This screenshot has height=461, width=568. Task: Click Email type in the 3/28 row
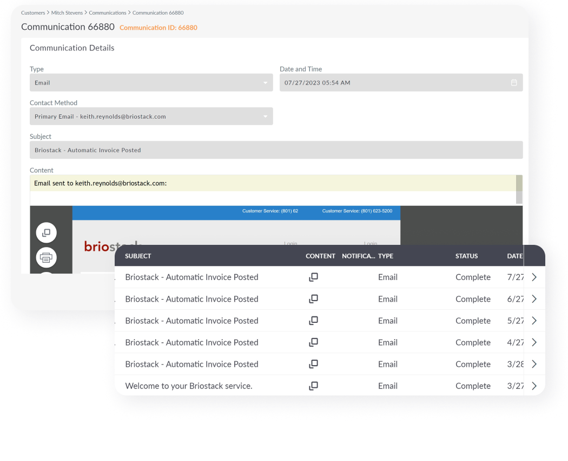(x=388, y=364)
